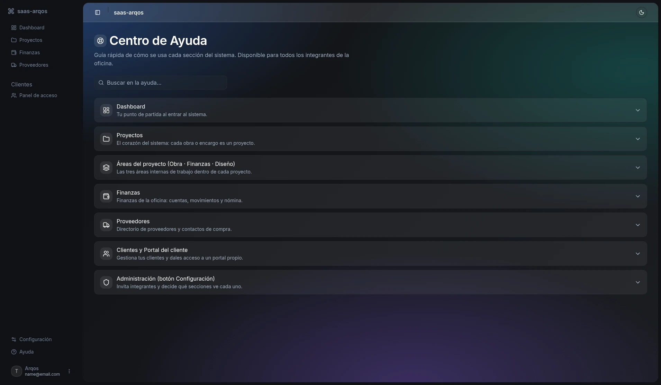661x385 pixels.
Task: Expand the Proveedores help section chevron
Action: click(638, 225)
